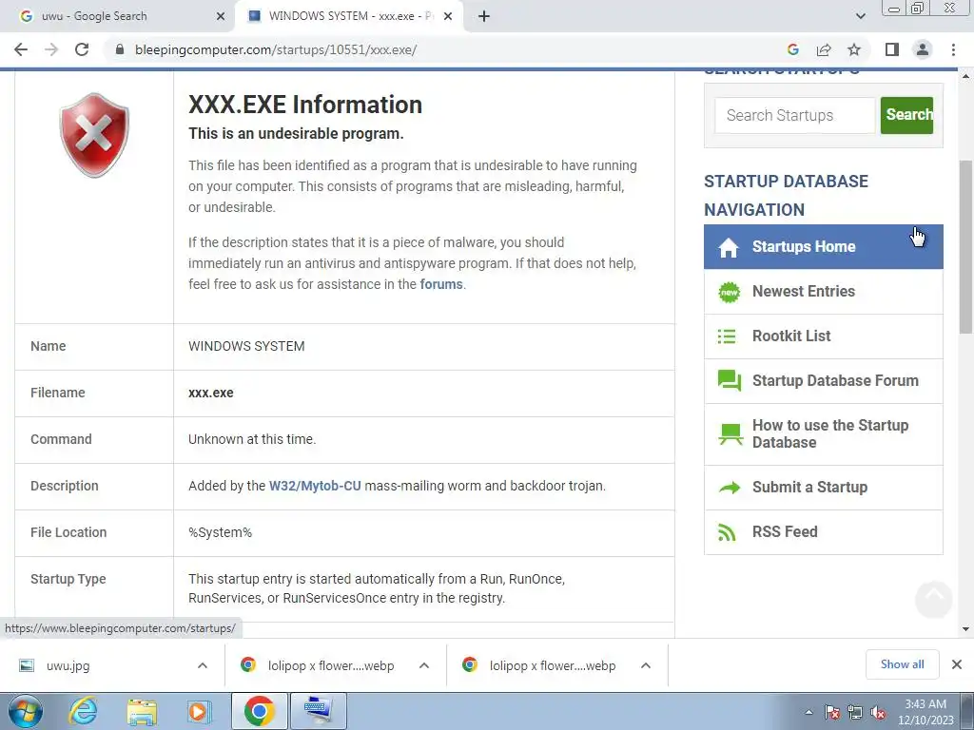The image size is (974, 730).
Task: Click the muted volume tray icon
Action: coord(878,712)
